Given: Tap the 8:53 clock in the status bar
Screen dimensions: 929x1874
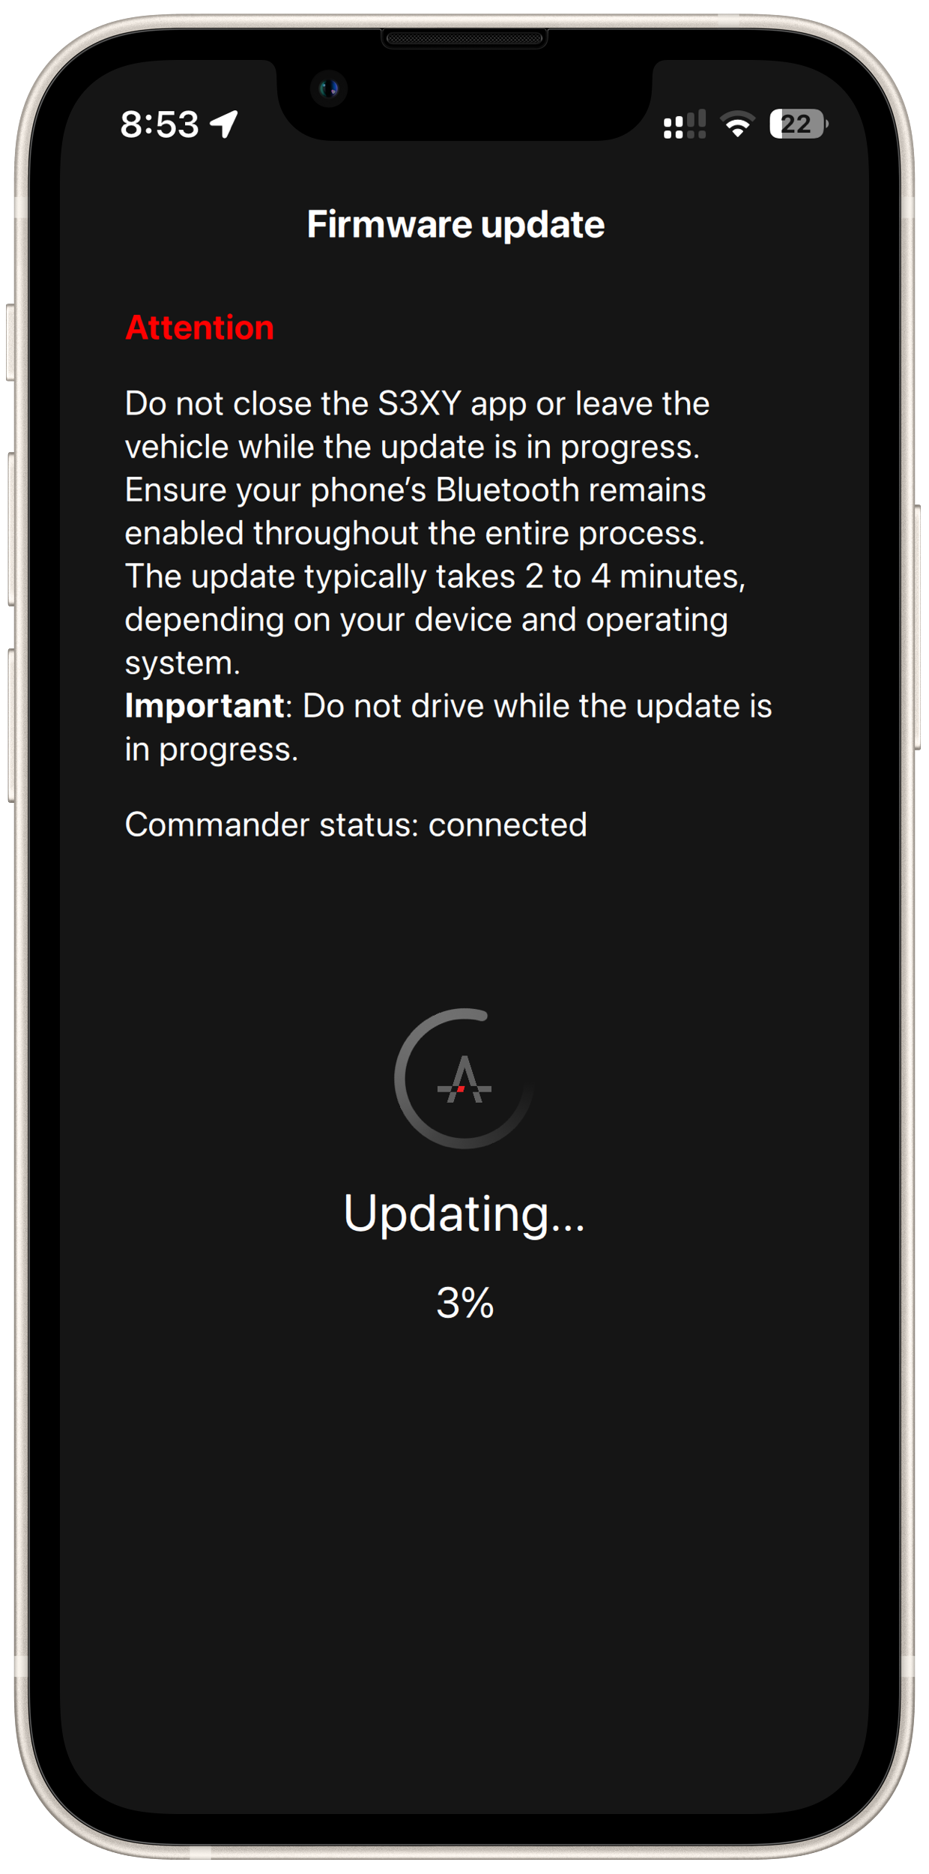Looking at the screenshot, I should pyautogui.click(x=160, y=124).
